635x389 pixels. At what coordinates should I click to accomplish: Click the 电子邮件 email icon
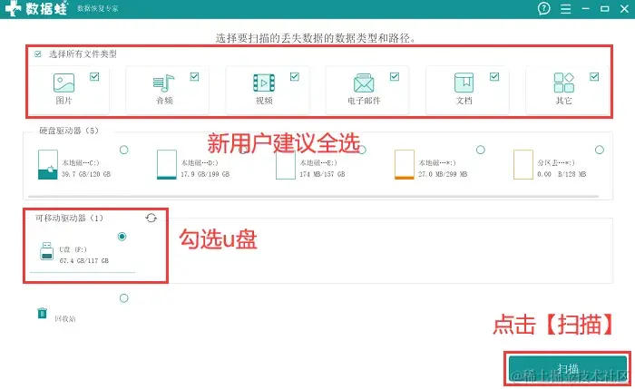click(x=364, y=83)
